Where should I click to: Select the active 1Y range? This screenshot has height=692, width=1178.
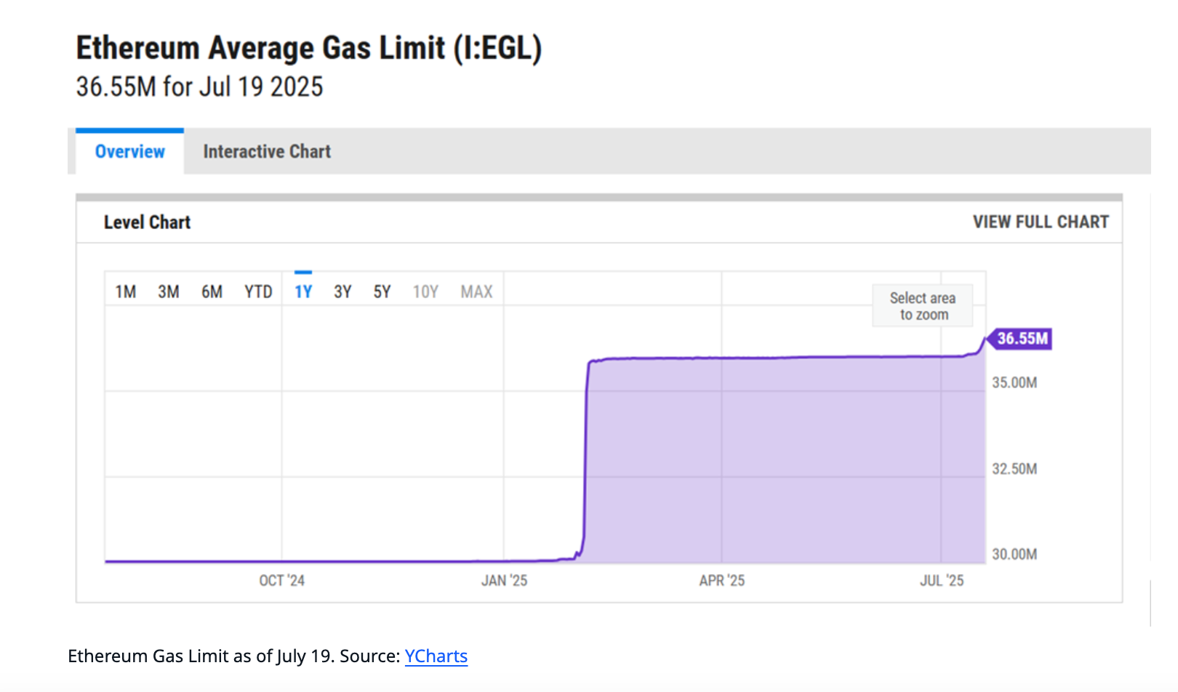[x=303, y=292]
